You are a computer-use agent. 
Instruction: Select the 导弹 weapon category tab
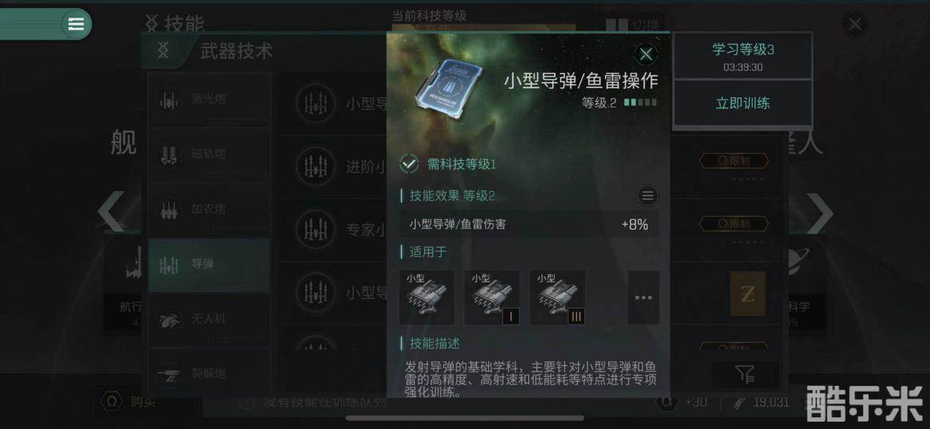click(x=209, y=264)
